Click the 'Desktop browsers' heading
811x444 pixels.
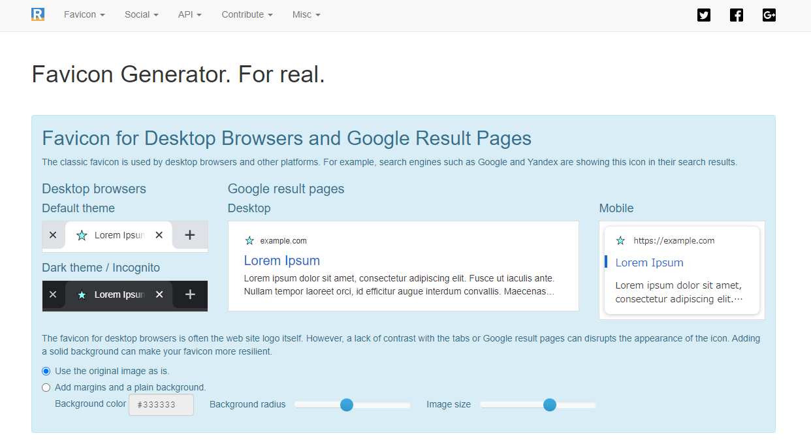click(94, 189)
